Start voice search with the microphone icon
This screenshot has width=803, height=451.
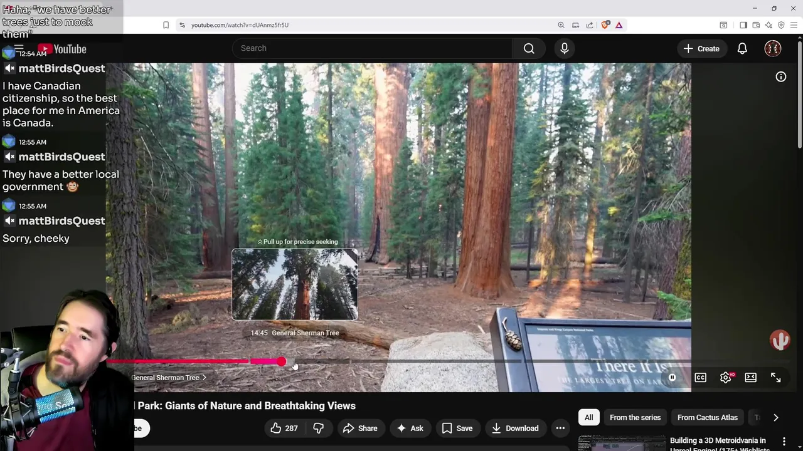pyautogui.click(x=565, y=48)
